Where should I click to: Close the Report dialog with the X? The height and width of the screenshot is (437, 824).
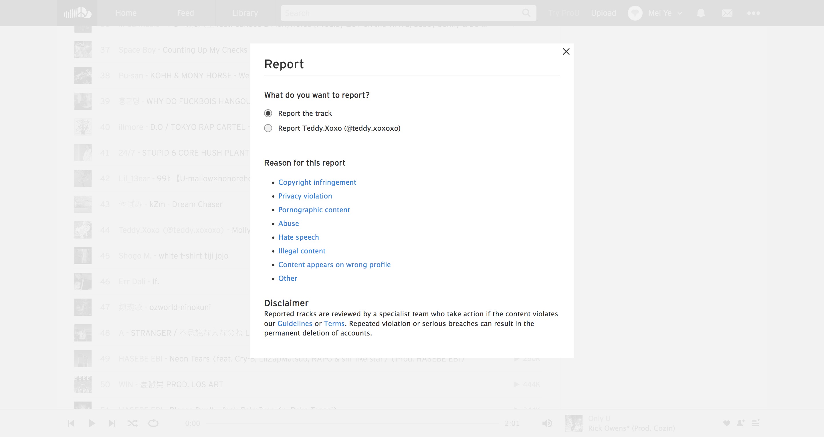566,51
